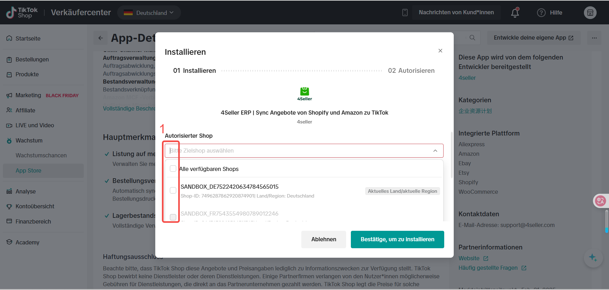609x290 pixels.
Task: Click the Zielshop auswählen input field
Action: (298, 151)
